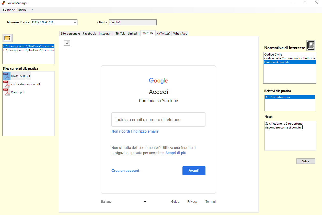The image size is (322, 215).
Task: Open the ? help menu
Action: point(32,10)
